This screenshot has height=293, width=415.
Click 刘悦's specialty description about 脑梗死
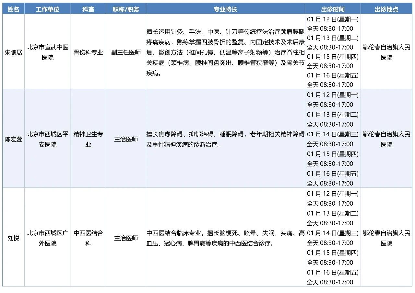[225, 238]
